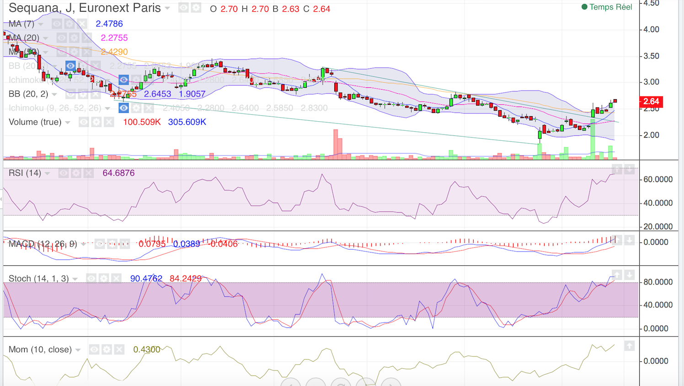
Task: Expand the Sequana symbol title dropdown
Action: [x=167, y=8]
